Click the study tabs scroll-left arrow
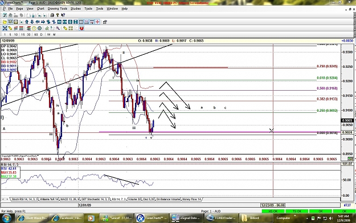Screen dimensions: 356x223 pos(3,200)
